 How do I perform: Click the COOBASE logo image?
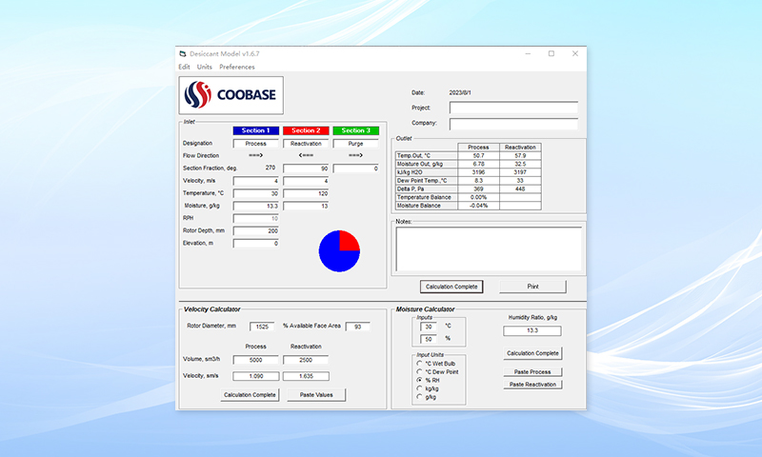click(x=230, y=94)
